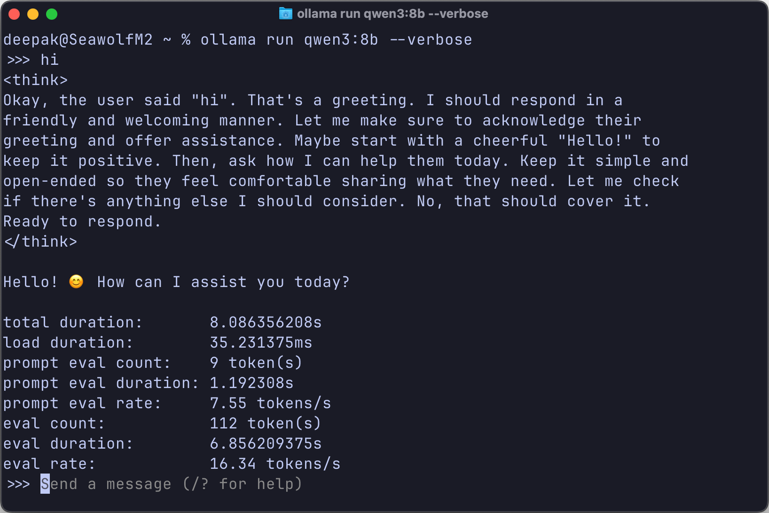Screen dimensions: 769x513
Task: Click the yellow minimize window button
Action: 33,14
